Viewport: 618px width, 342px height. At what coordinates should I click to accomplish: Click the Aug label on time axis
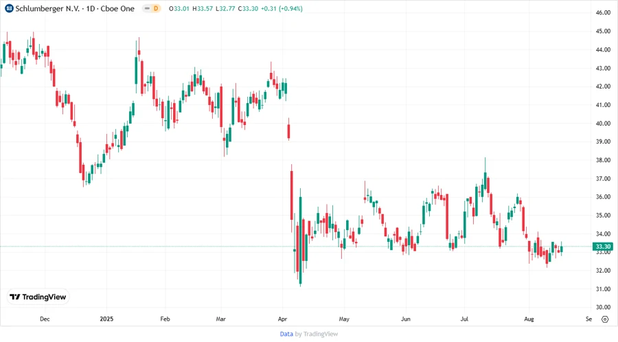click(x=528, y=319)
